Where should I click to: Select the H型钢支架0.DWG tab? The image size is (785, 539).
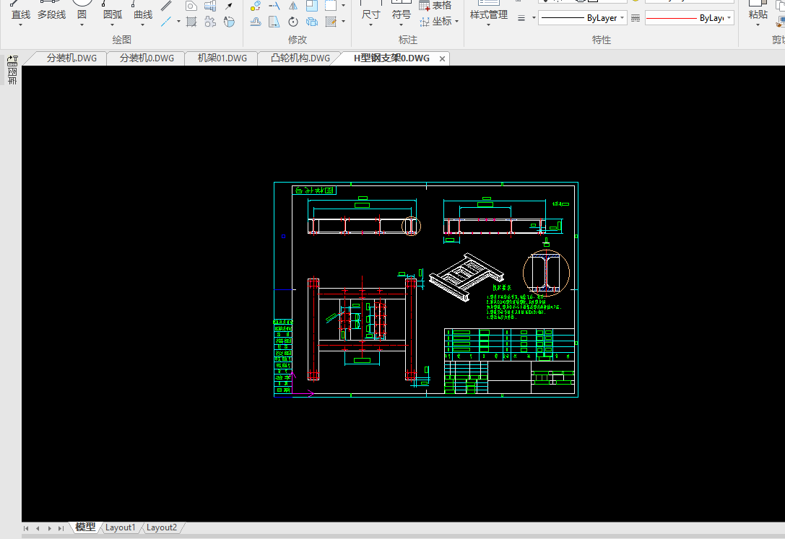(391, 58)
